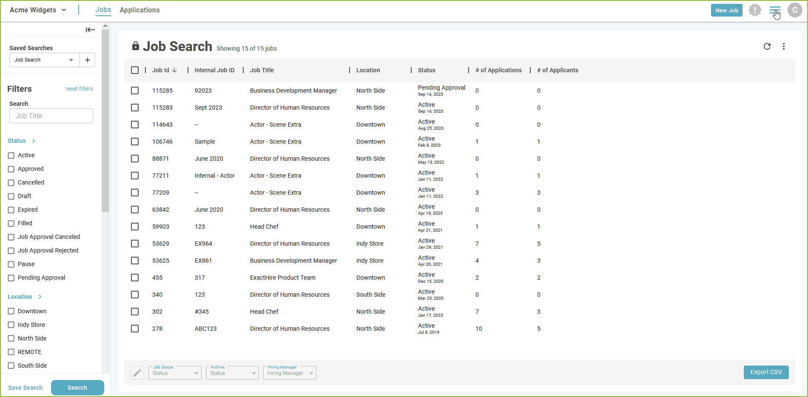The image size is (808, 397).
Task: Click the Job Title search field
Action: pyautogui.click(x=51, y=116)
